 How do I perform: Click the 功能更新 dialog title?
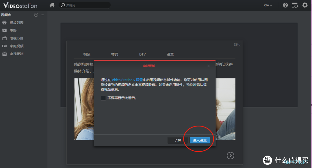coord(149,66)
